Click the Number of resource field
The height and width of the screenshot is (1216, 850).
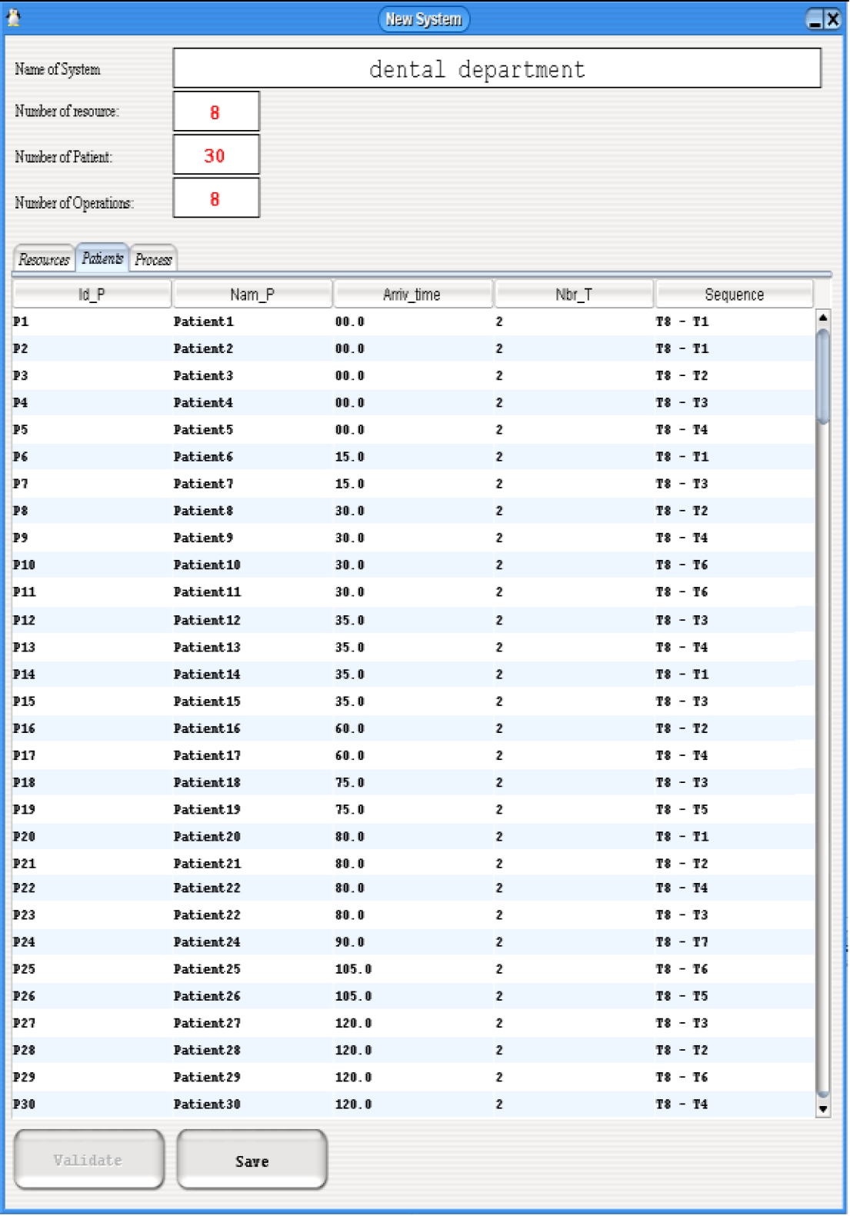(x=216, y=112)
